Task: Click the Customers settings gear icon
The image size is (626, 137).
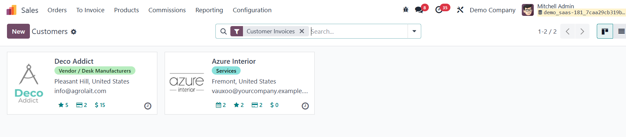Action: (74, 32)
